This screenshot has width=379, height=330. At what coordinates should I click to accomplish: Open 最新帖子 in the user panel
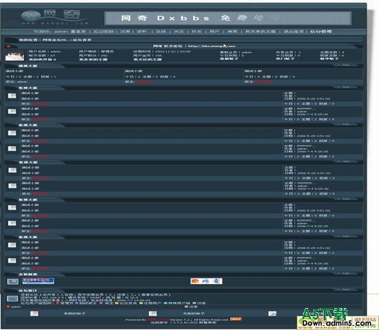click(229, 58)
